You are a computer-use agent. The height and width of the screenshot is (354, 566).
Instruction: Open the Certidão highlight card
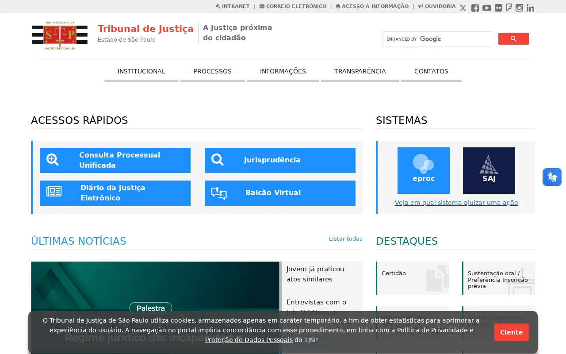coord(413,278)
